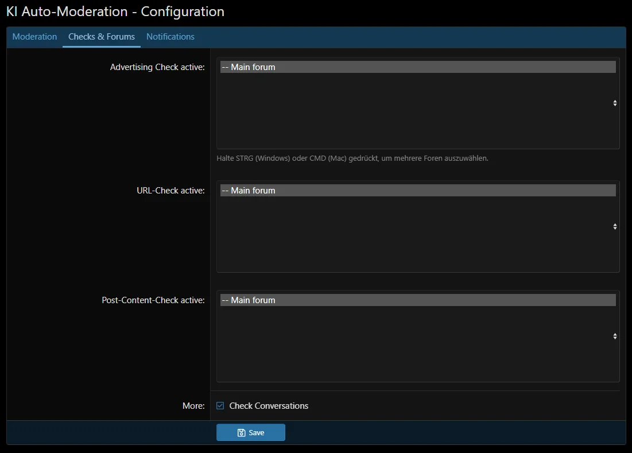Select Main forum in Post-Content-Check list
Image resolution: width=632 pixels, height=453 pixels.
click(x=417, y=300)
